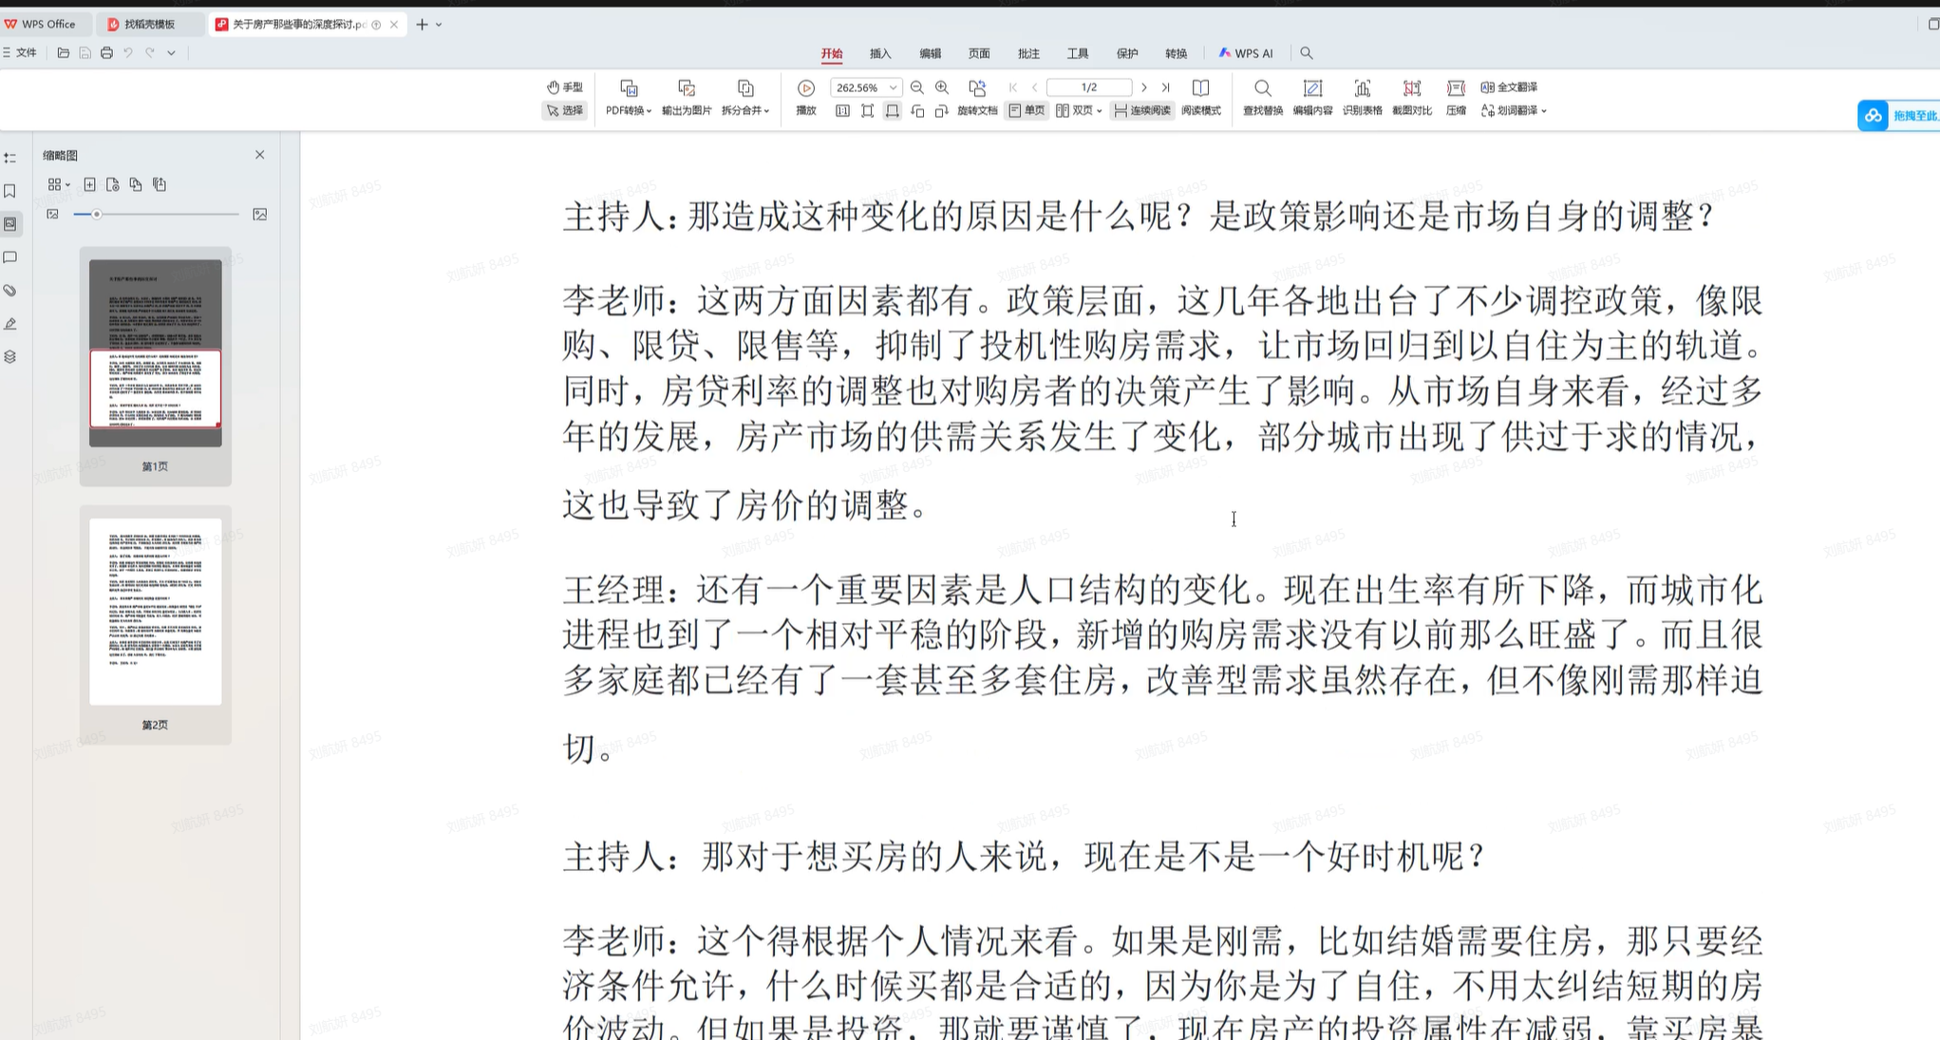The image size is (1940, 1040).
Task: Click 识别表格 (recognize tables) icon
Action: (x=1363, y=99)
